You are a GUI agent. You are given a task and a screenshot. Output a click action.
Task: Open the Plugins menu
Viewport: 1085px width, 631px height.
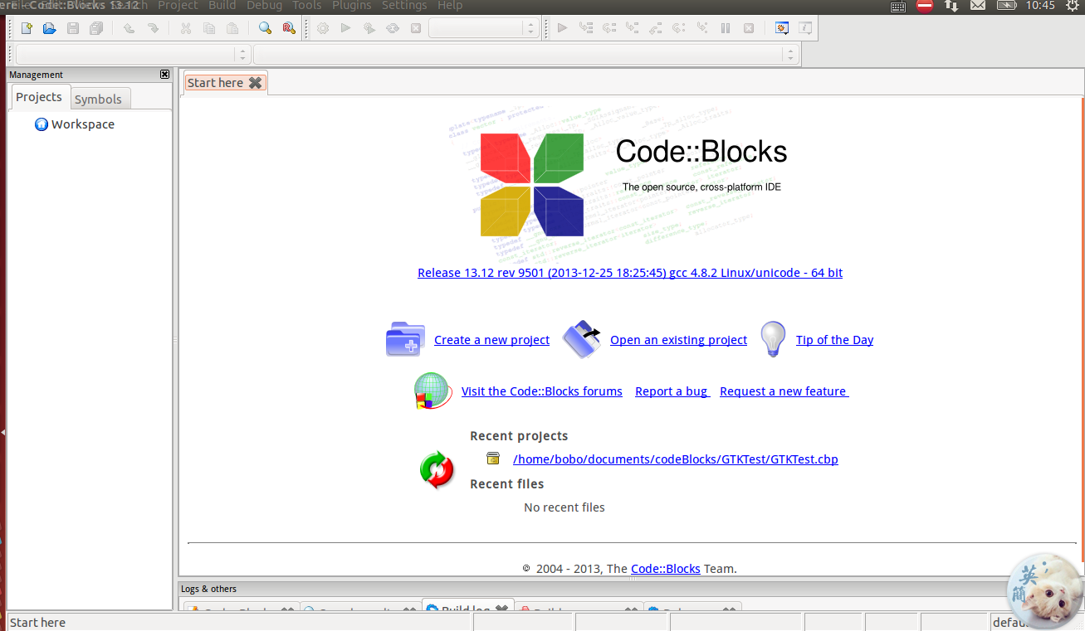click(352, 6)
